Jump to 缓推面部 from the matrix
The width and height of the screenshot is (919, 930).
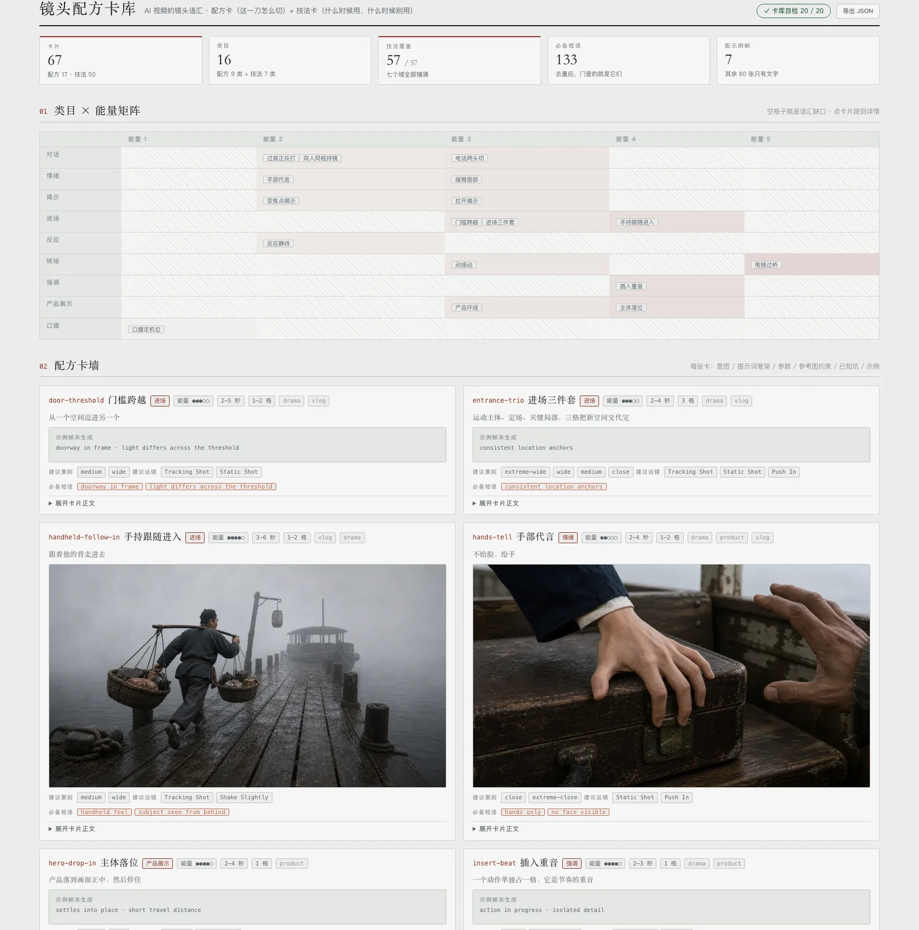pyautogui.click(x=467, y=179)
